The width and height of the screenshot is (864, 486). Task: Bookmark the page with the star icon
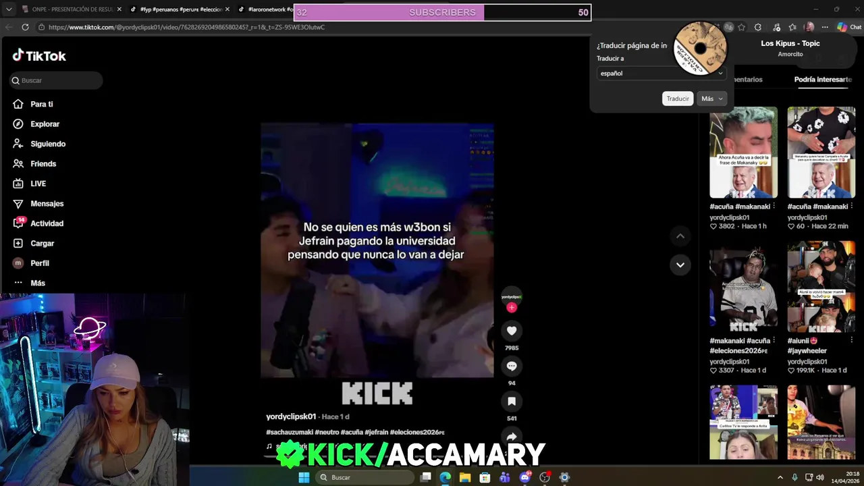click(742, 27)
